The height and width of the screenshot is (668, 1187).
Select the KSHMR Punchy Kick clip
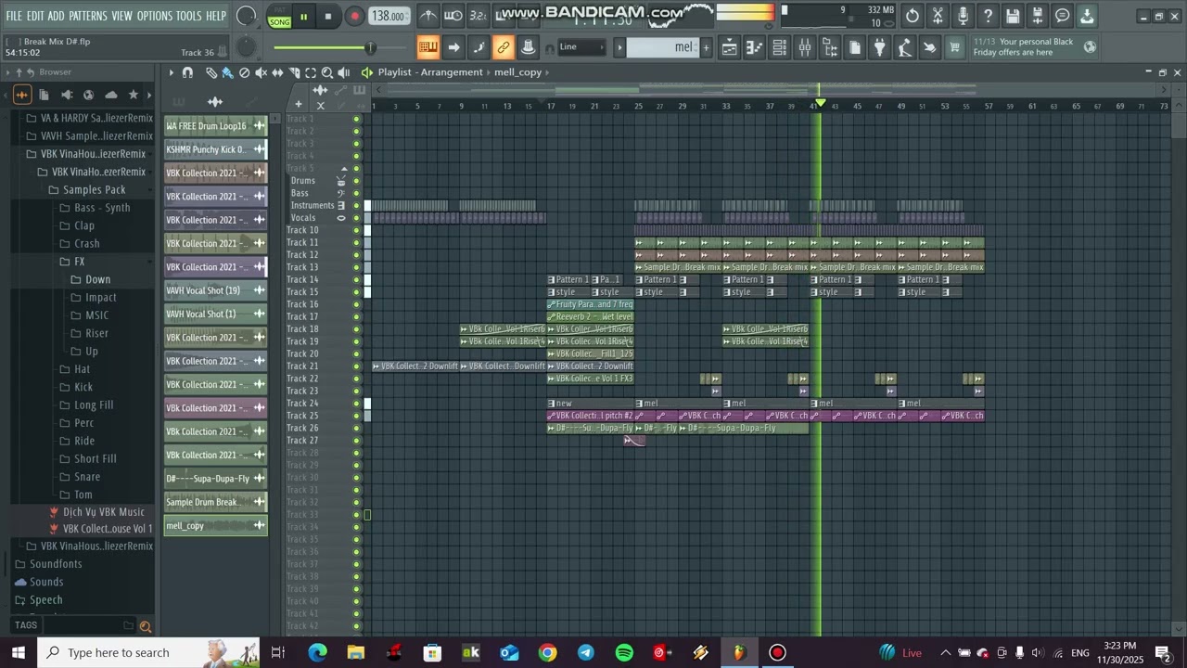(215, 149)
